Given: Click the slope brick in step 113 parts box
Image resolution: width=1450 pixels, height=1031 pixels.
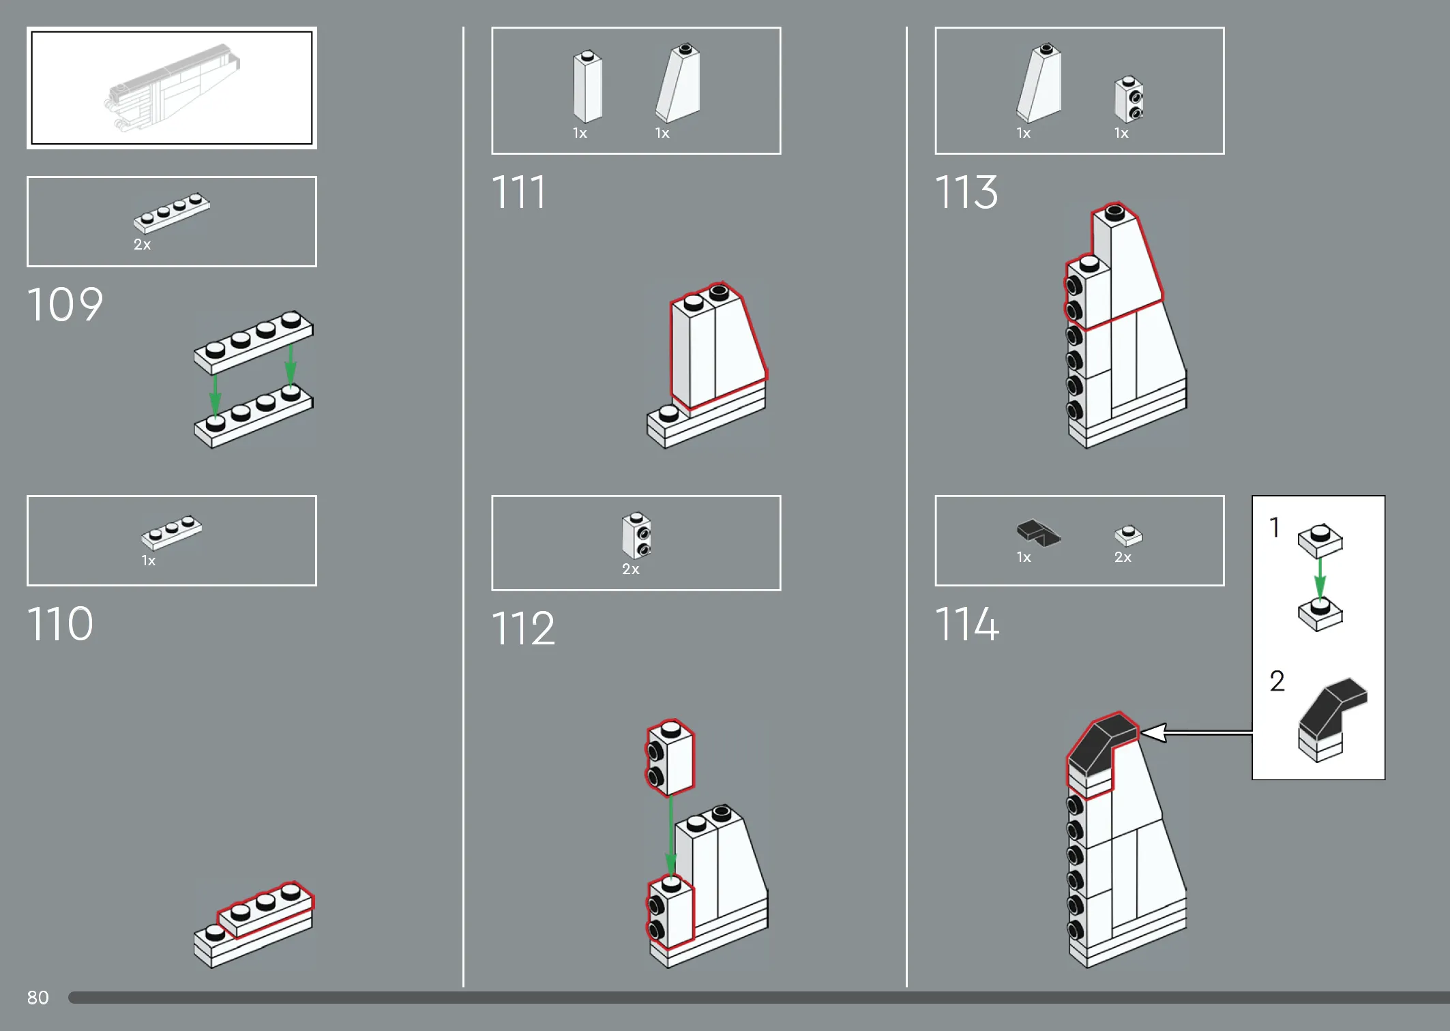Looking at the screenshot, I should tap(1039, 83).
